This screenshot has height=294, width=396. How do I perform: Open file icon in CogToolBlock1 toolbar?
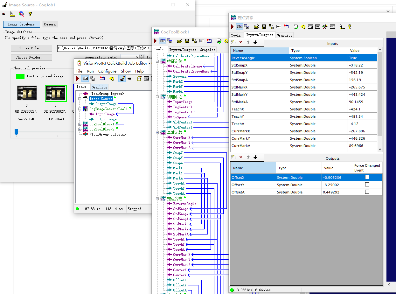(179, 41)
